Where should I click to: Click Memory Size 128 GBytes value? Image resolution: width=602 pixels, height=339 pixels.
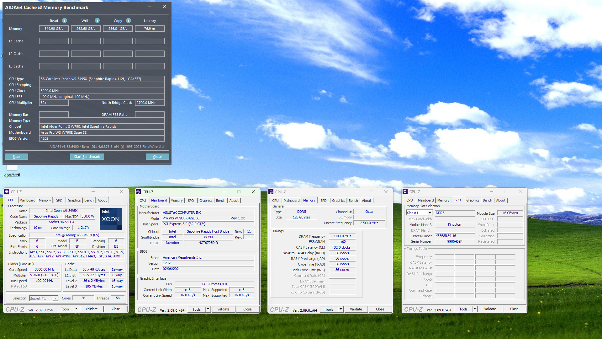[301, 218]
